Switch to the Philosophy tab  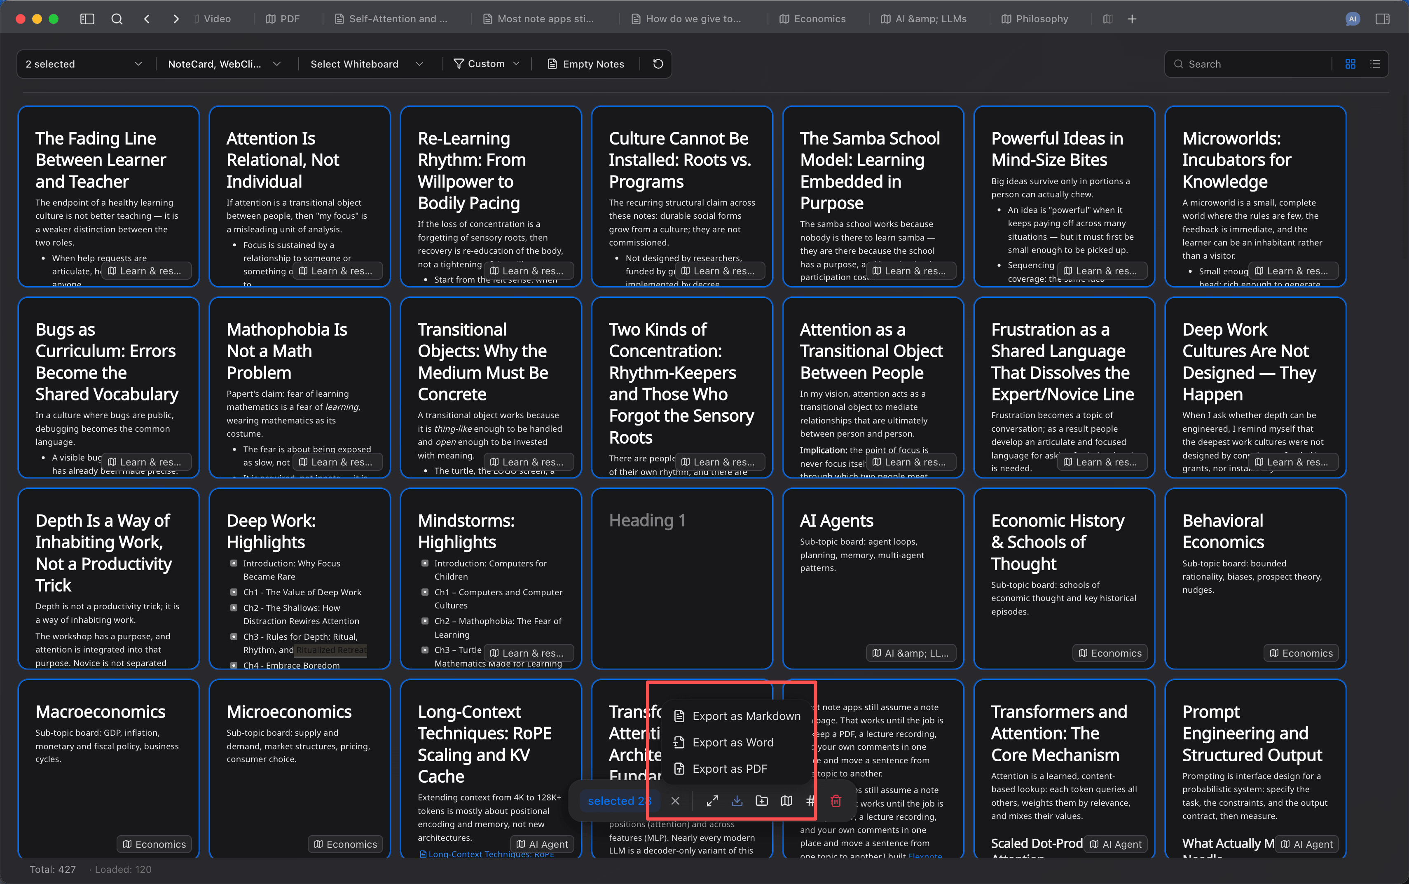coord(1035,19)
